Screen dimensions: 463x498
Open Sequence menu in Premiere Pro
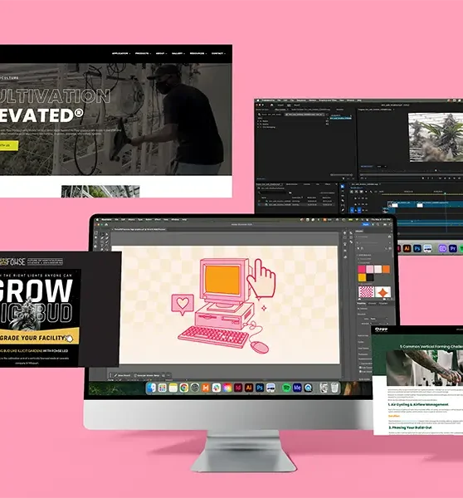pos(301,100)
